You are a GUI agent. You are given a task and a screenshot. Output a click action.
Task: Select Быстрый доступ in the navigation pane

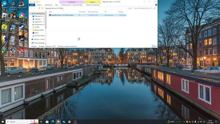point(38,13)
